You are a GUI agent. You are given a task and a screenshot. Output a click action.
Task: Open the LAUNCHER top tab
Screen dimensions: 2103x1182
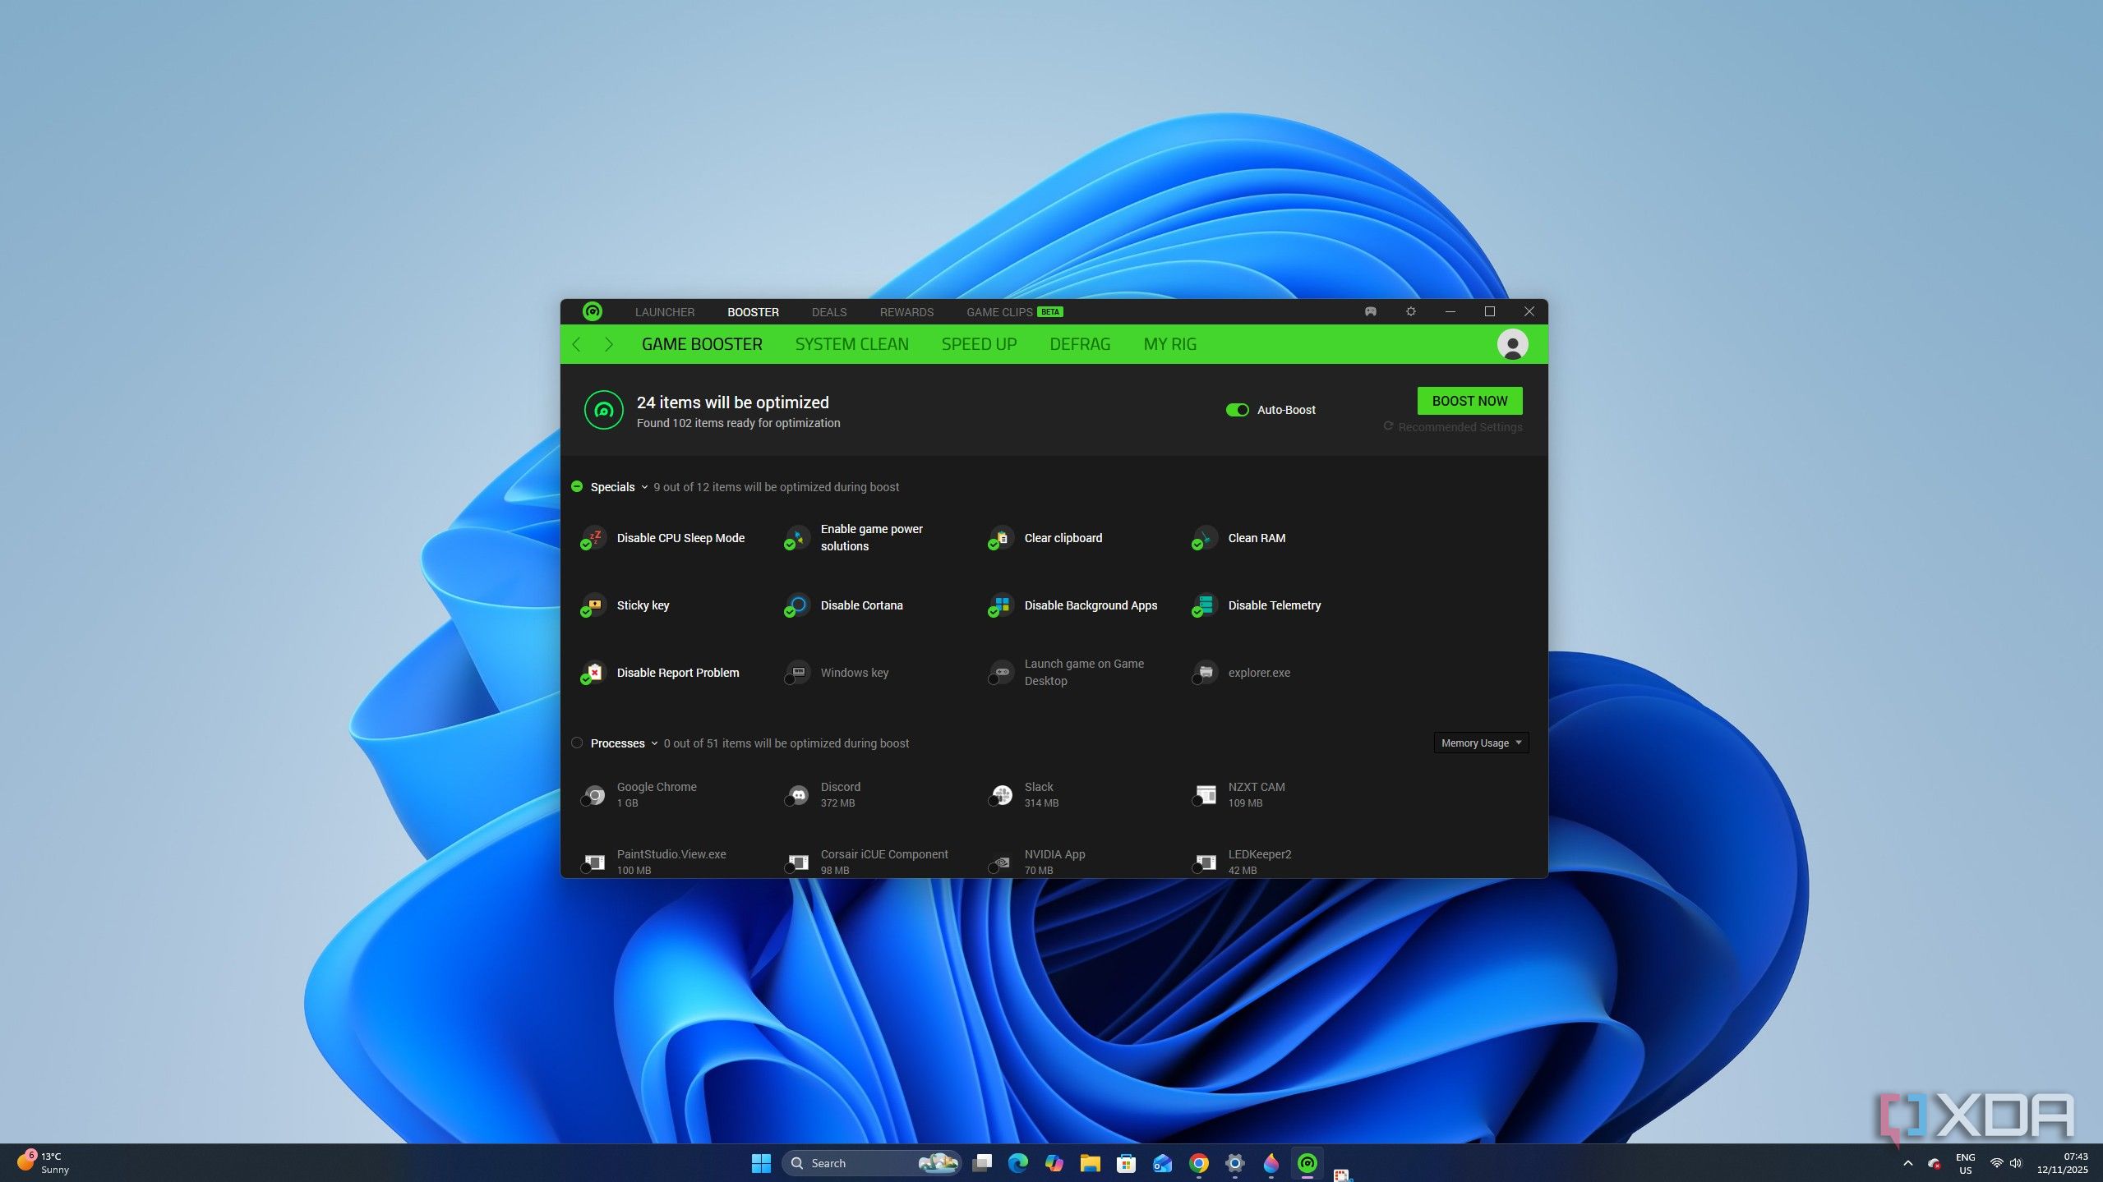click(664, 312)
